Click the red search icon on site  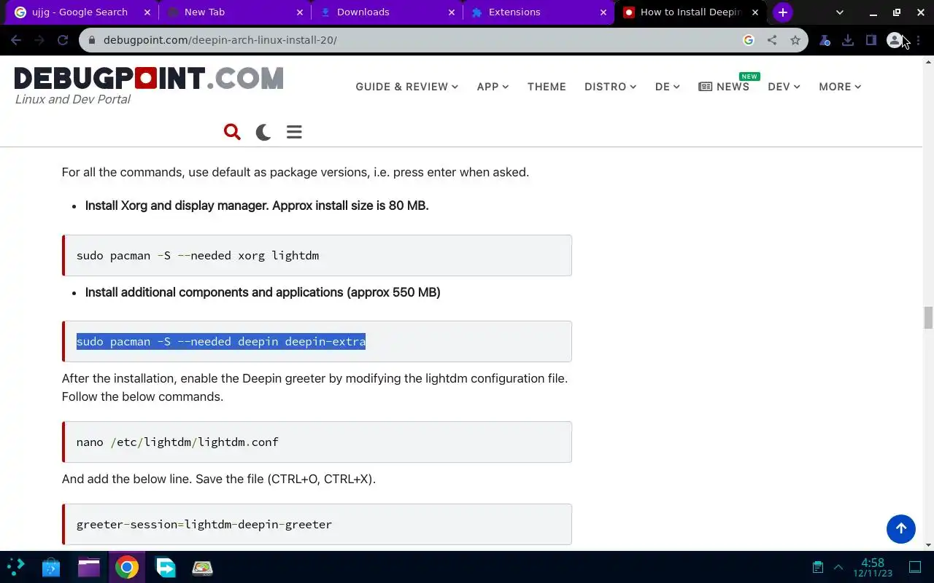(232, 132)
